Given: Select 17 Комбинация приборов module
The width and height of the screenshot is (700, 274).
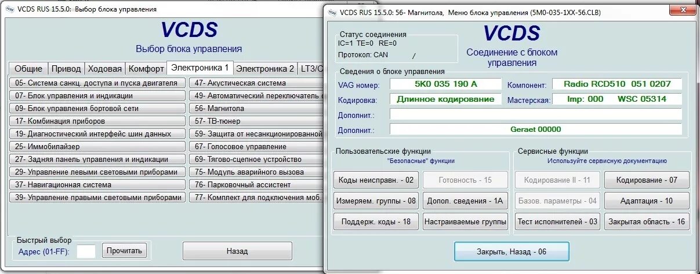Looking at the screenshot, I should 97,121.
